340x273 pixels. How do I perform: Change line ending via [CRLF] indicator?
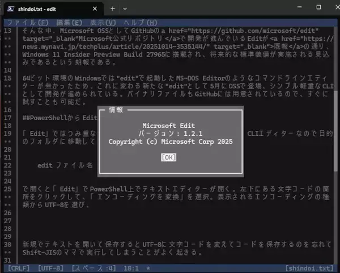coord(19,268)
